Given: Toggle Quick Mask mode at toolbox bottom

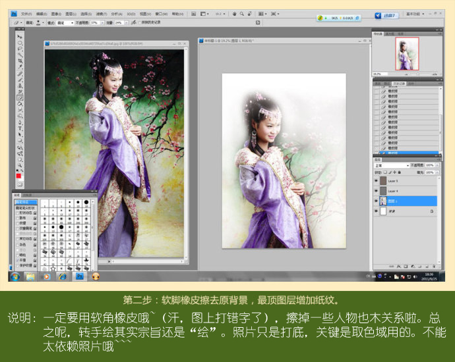Looking at the screenshot, I should click(x=20, y=184).
